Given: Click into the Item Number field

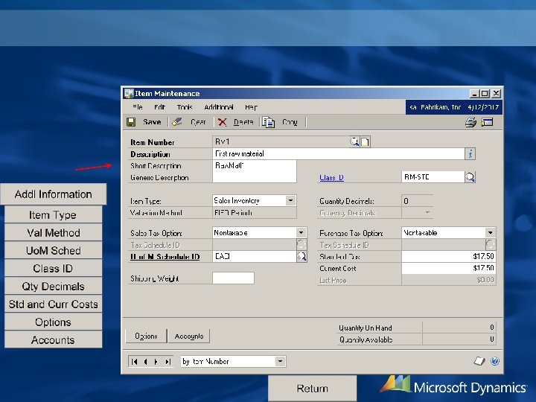Looking at the screenshot, I should click(x=281, y=141).
